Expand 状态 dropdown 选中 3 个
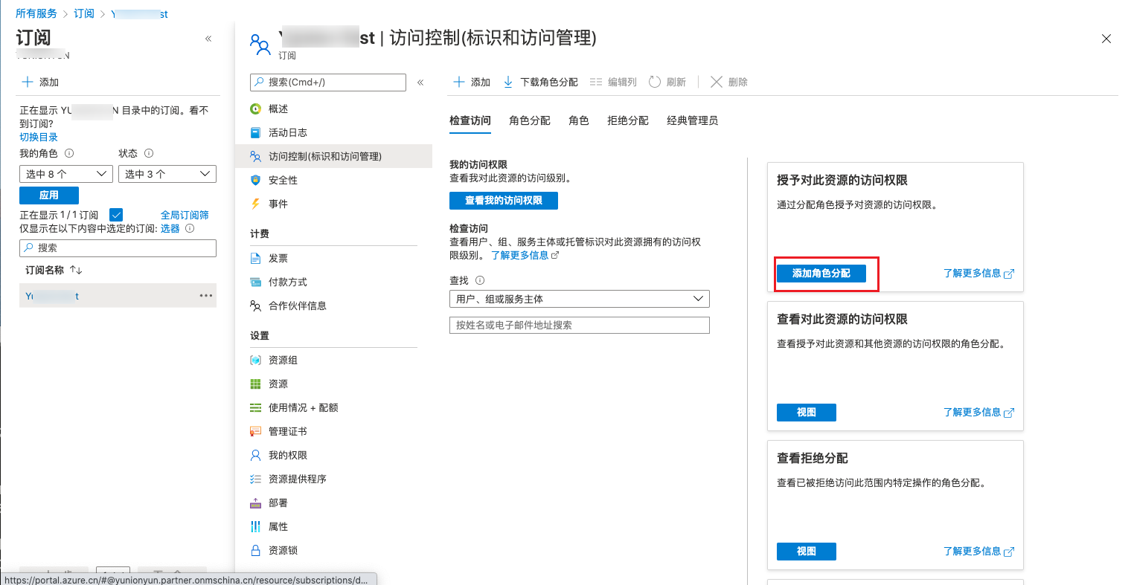This screenshot has height=585, width=1131. click(x=167, y=174)
